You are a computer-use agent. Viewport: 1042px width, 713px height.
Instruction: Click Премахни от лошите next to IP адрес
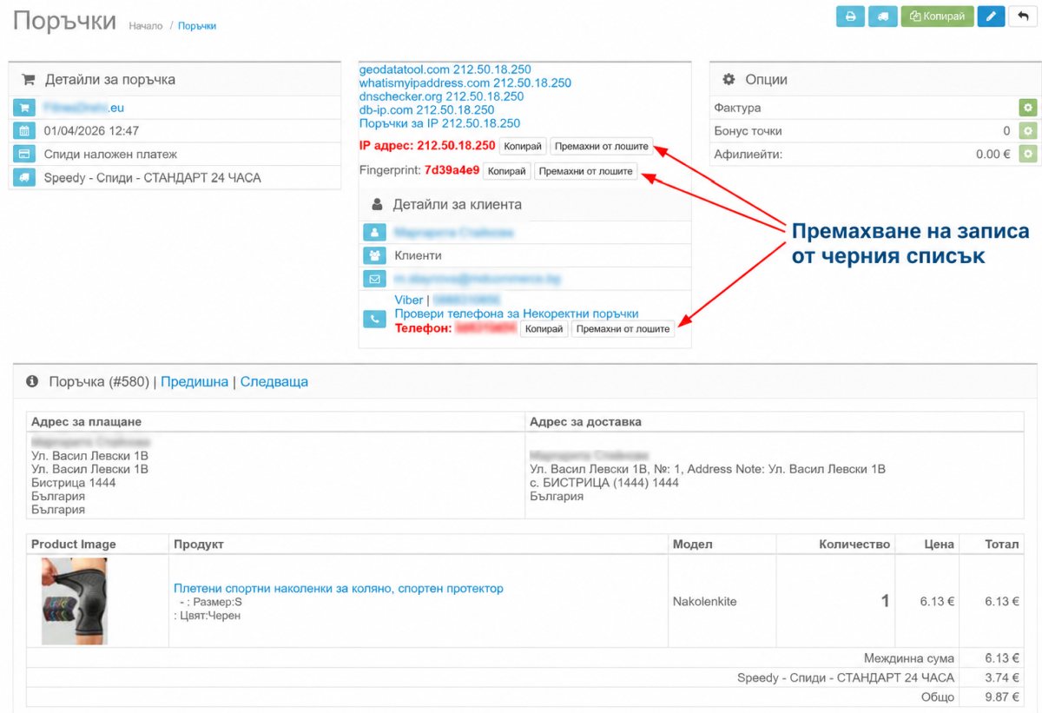coord(602,147)
